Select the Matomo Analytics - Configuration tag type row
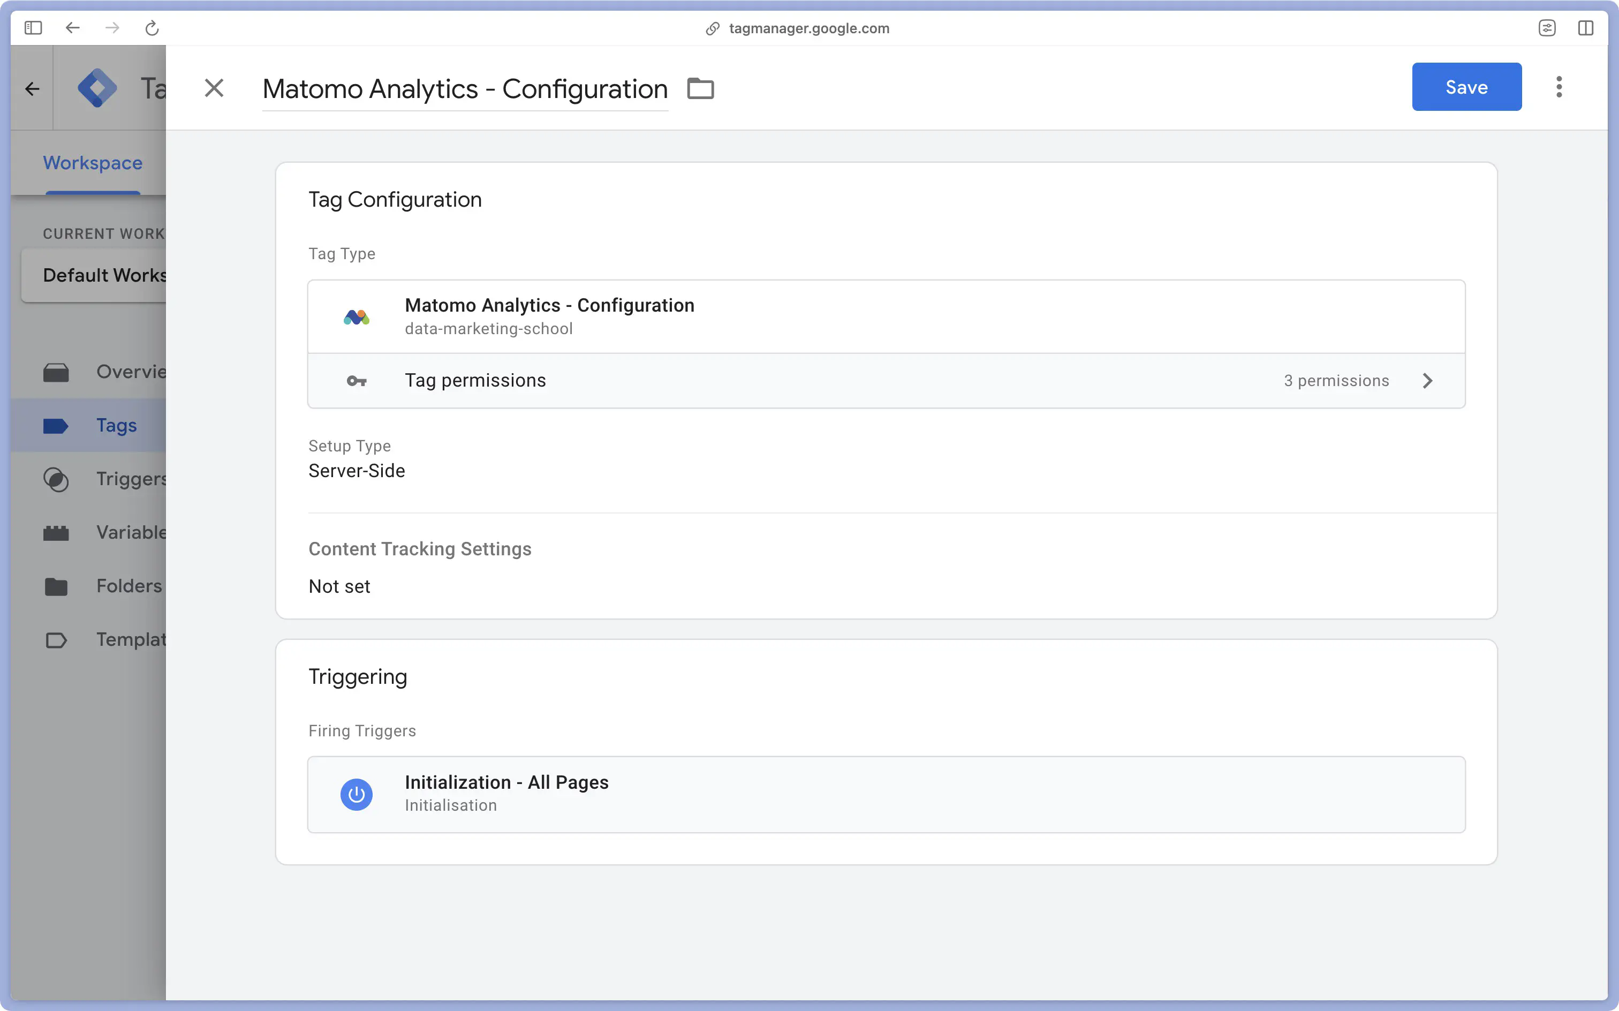This screenshot has height=1011, width=1619. coord(887,316)
